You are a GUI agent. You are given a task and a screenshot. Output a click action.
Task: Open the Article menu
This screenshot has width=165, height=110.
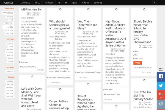coord(26,3)
